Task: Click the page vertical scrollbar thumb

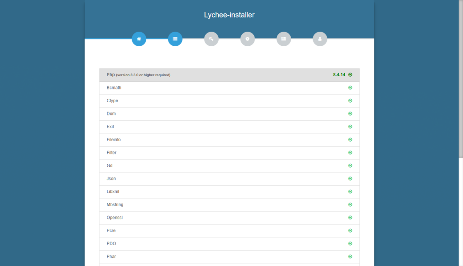Action: coord(460,79)
